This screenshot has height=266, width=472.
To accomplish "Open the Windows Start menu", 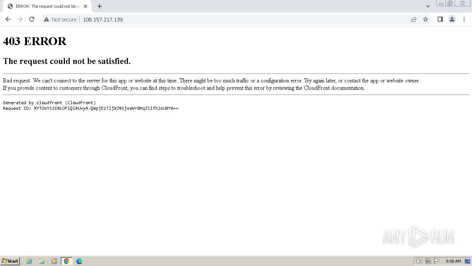I will tap(10, 261).
